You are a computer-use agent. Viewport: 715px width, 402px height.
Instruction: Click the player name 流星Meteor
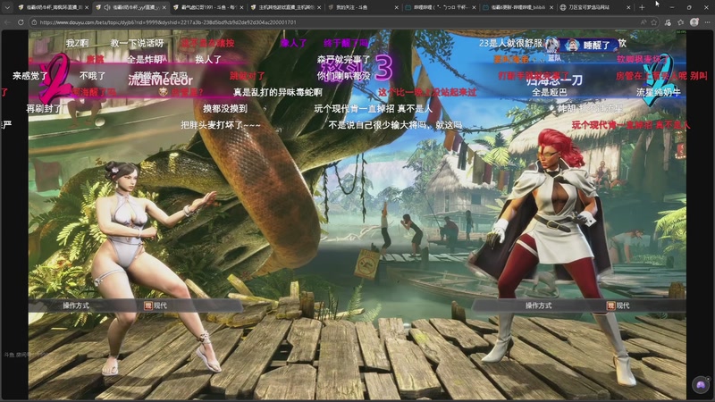[161, 80]
